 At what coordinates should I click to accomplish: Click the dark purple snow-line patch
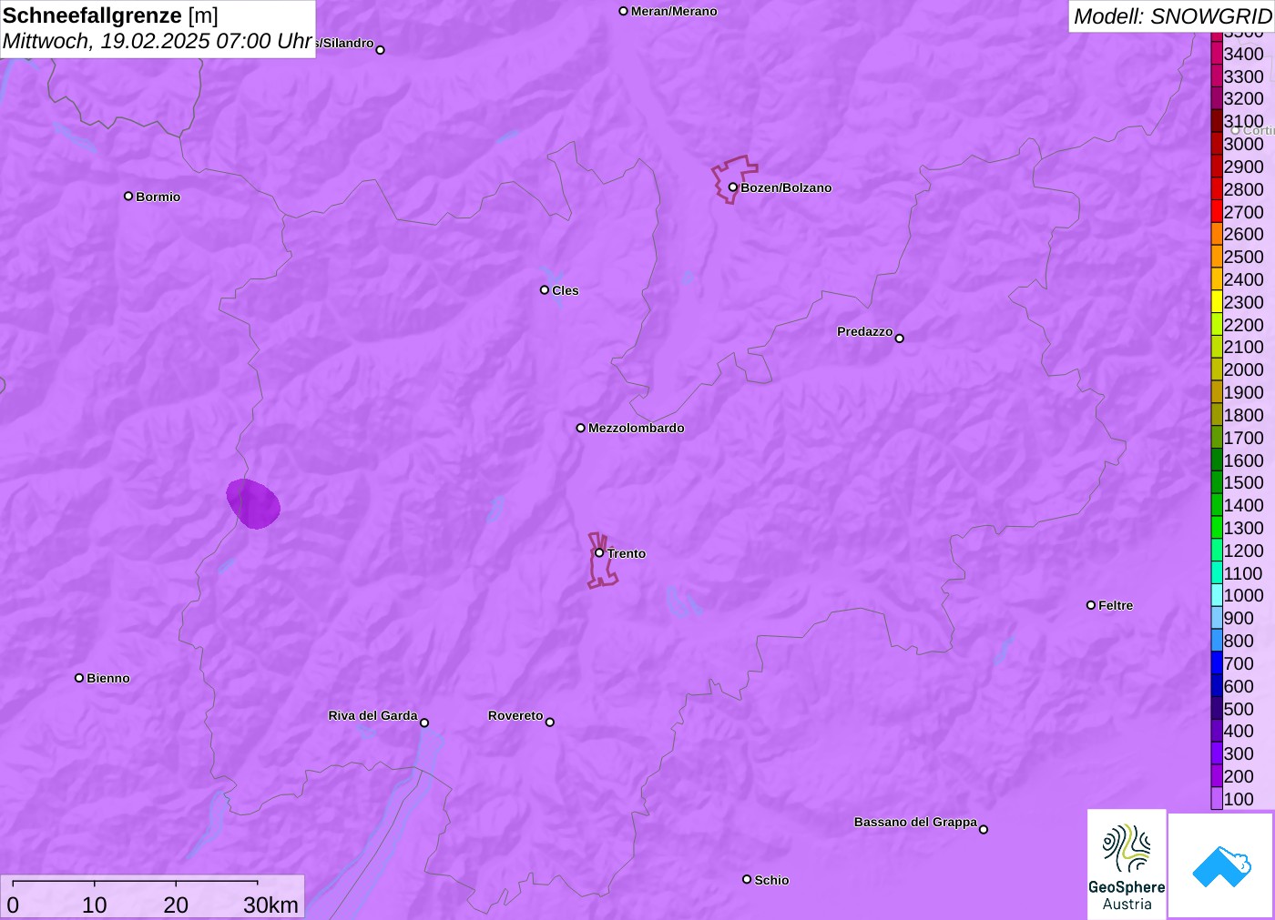click(x=253, y=503)
